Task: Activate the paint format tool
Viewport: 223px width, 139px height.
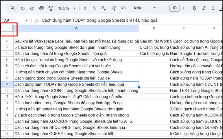Action: [51, 8]
